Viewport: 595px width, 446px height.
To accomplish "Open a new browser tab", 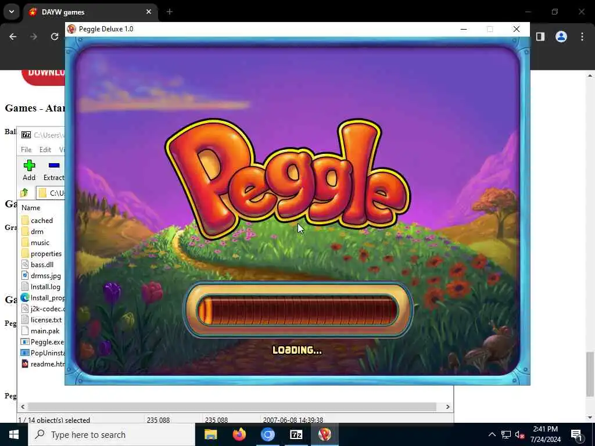I will coord(169,12).
